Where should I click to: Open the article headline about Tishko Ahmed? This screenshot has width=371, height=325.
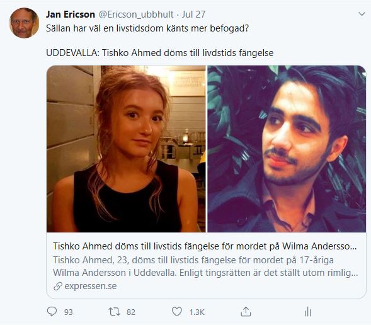(205, 246)
